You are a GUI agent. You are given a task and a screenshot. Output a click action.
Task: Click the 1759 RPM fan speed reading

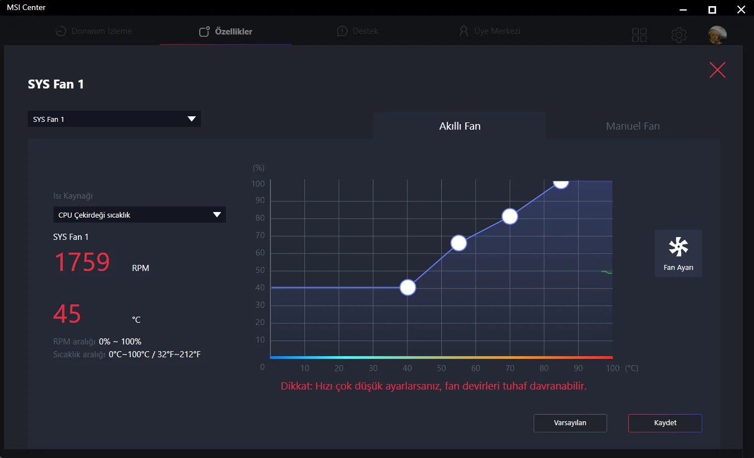[x=82, y=262]
